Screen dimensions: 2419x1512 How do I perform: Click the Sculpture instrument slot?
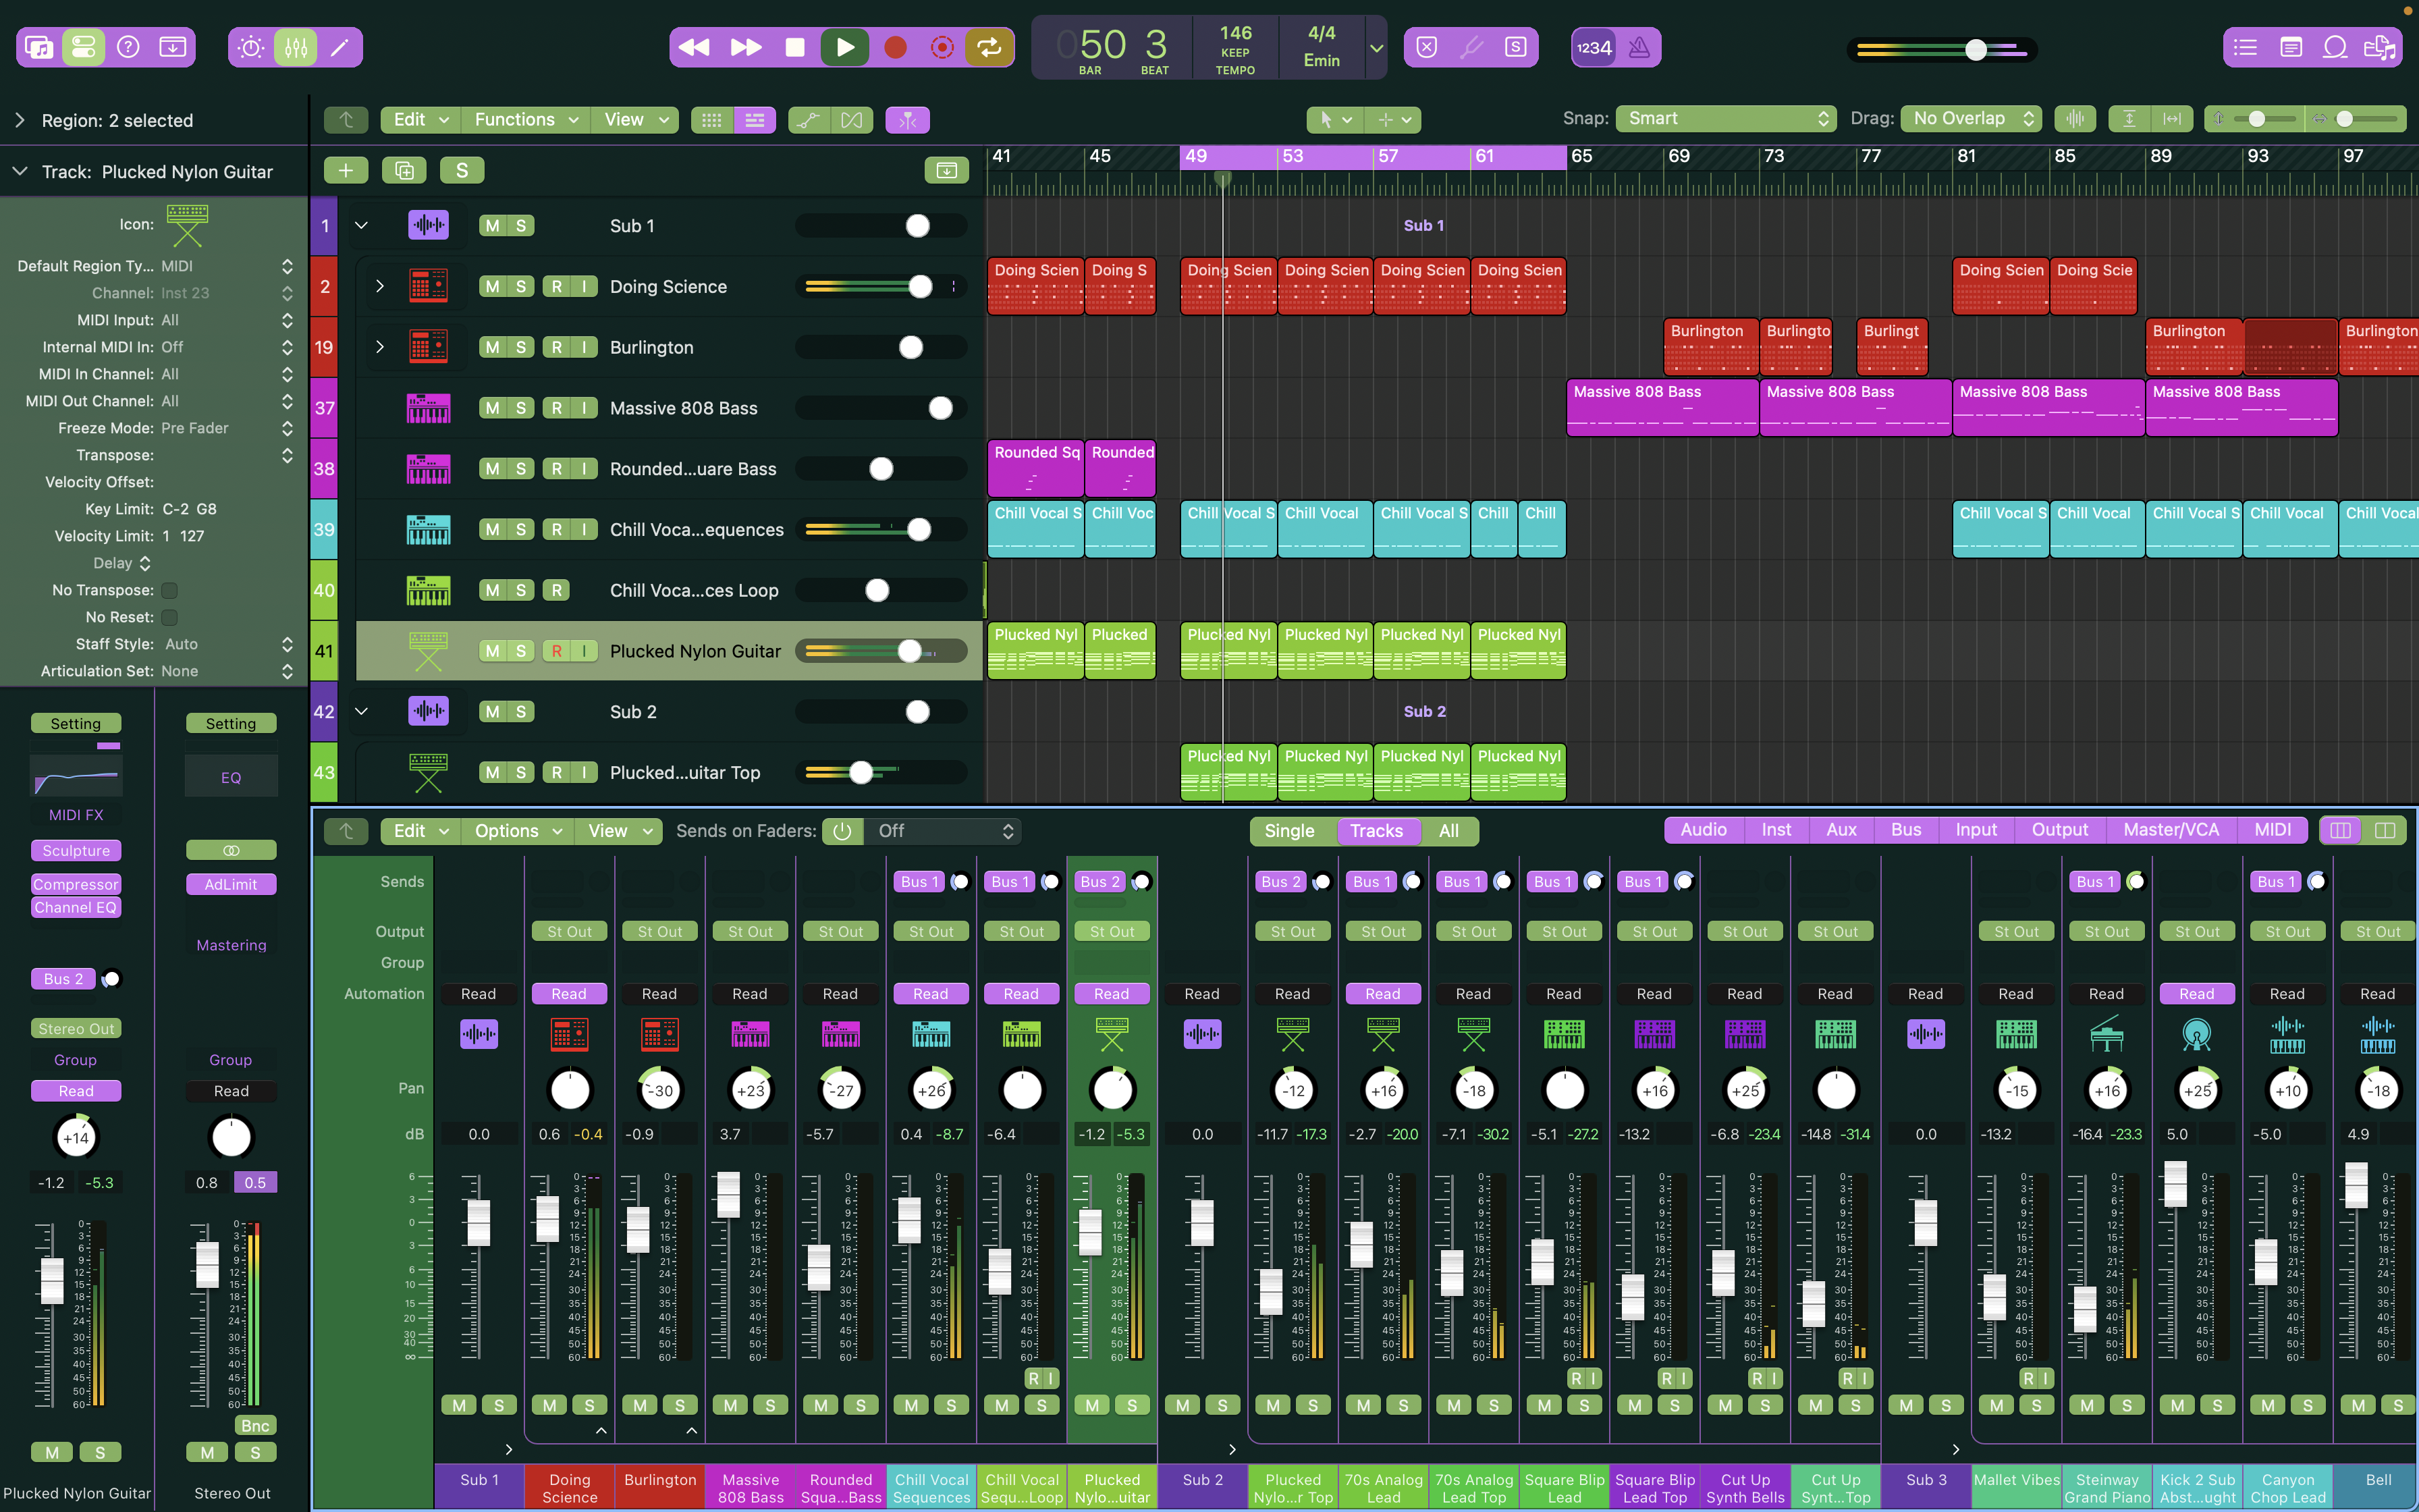point(76,850)
